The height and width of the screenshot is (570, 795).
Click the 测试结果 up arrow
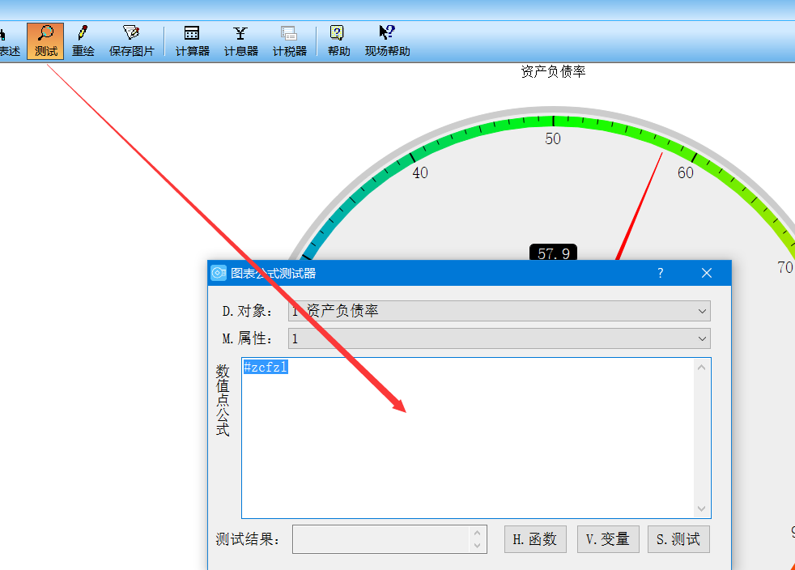(478, 533)
